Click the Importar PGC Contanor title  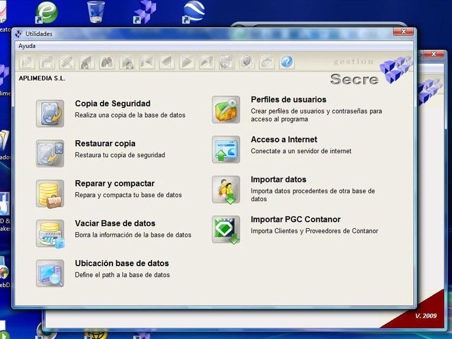295,219
